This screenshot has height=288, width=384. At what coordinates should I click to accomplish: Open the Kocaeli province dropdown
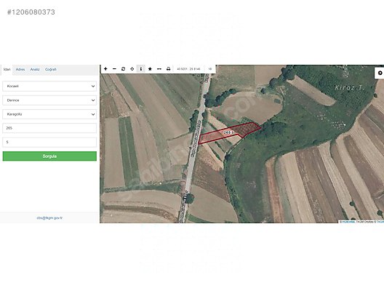click(49, 87)
